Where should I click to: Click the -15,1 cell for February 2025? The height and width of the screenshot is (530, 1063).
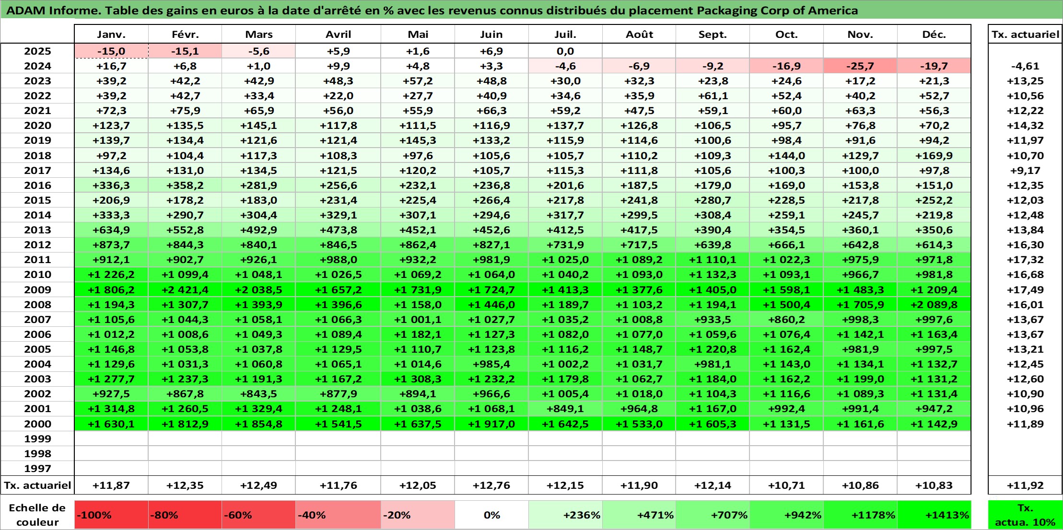185,51
